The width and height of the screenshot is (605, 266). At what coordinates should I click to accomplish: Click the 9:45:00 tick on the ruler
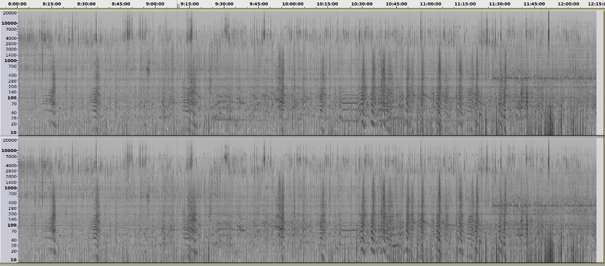pyautogui.click(x=259, y=4)
